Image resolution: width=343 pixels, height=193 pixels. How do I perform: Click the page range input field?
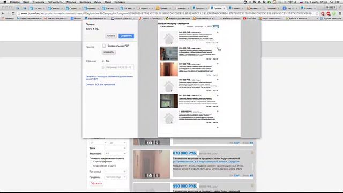tap(120, 68)
